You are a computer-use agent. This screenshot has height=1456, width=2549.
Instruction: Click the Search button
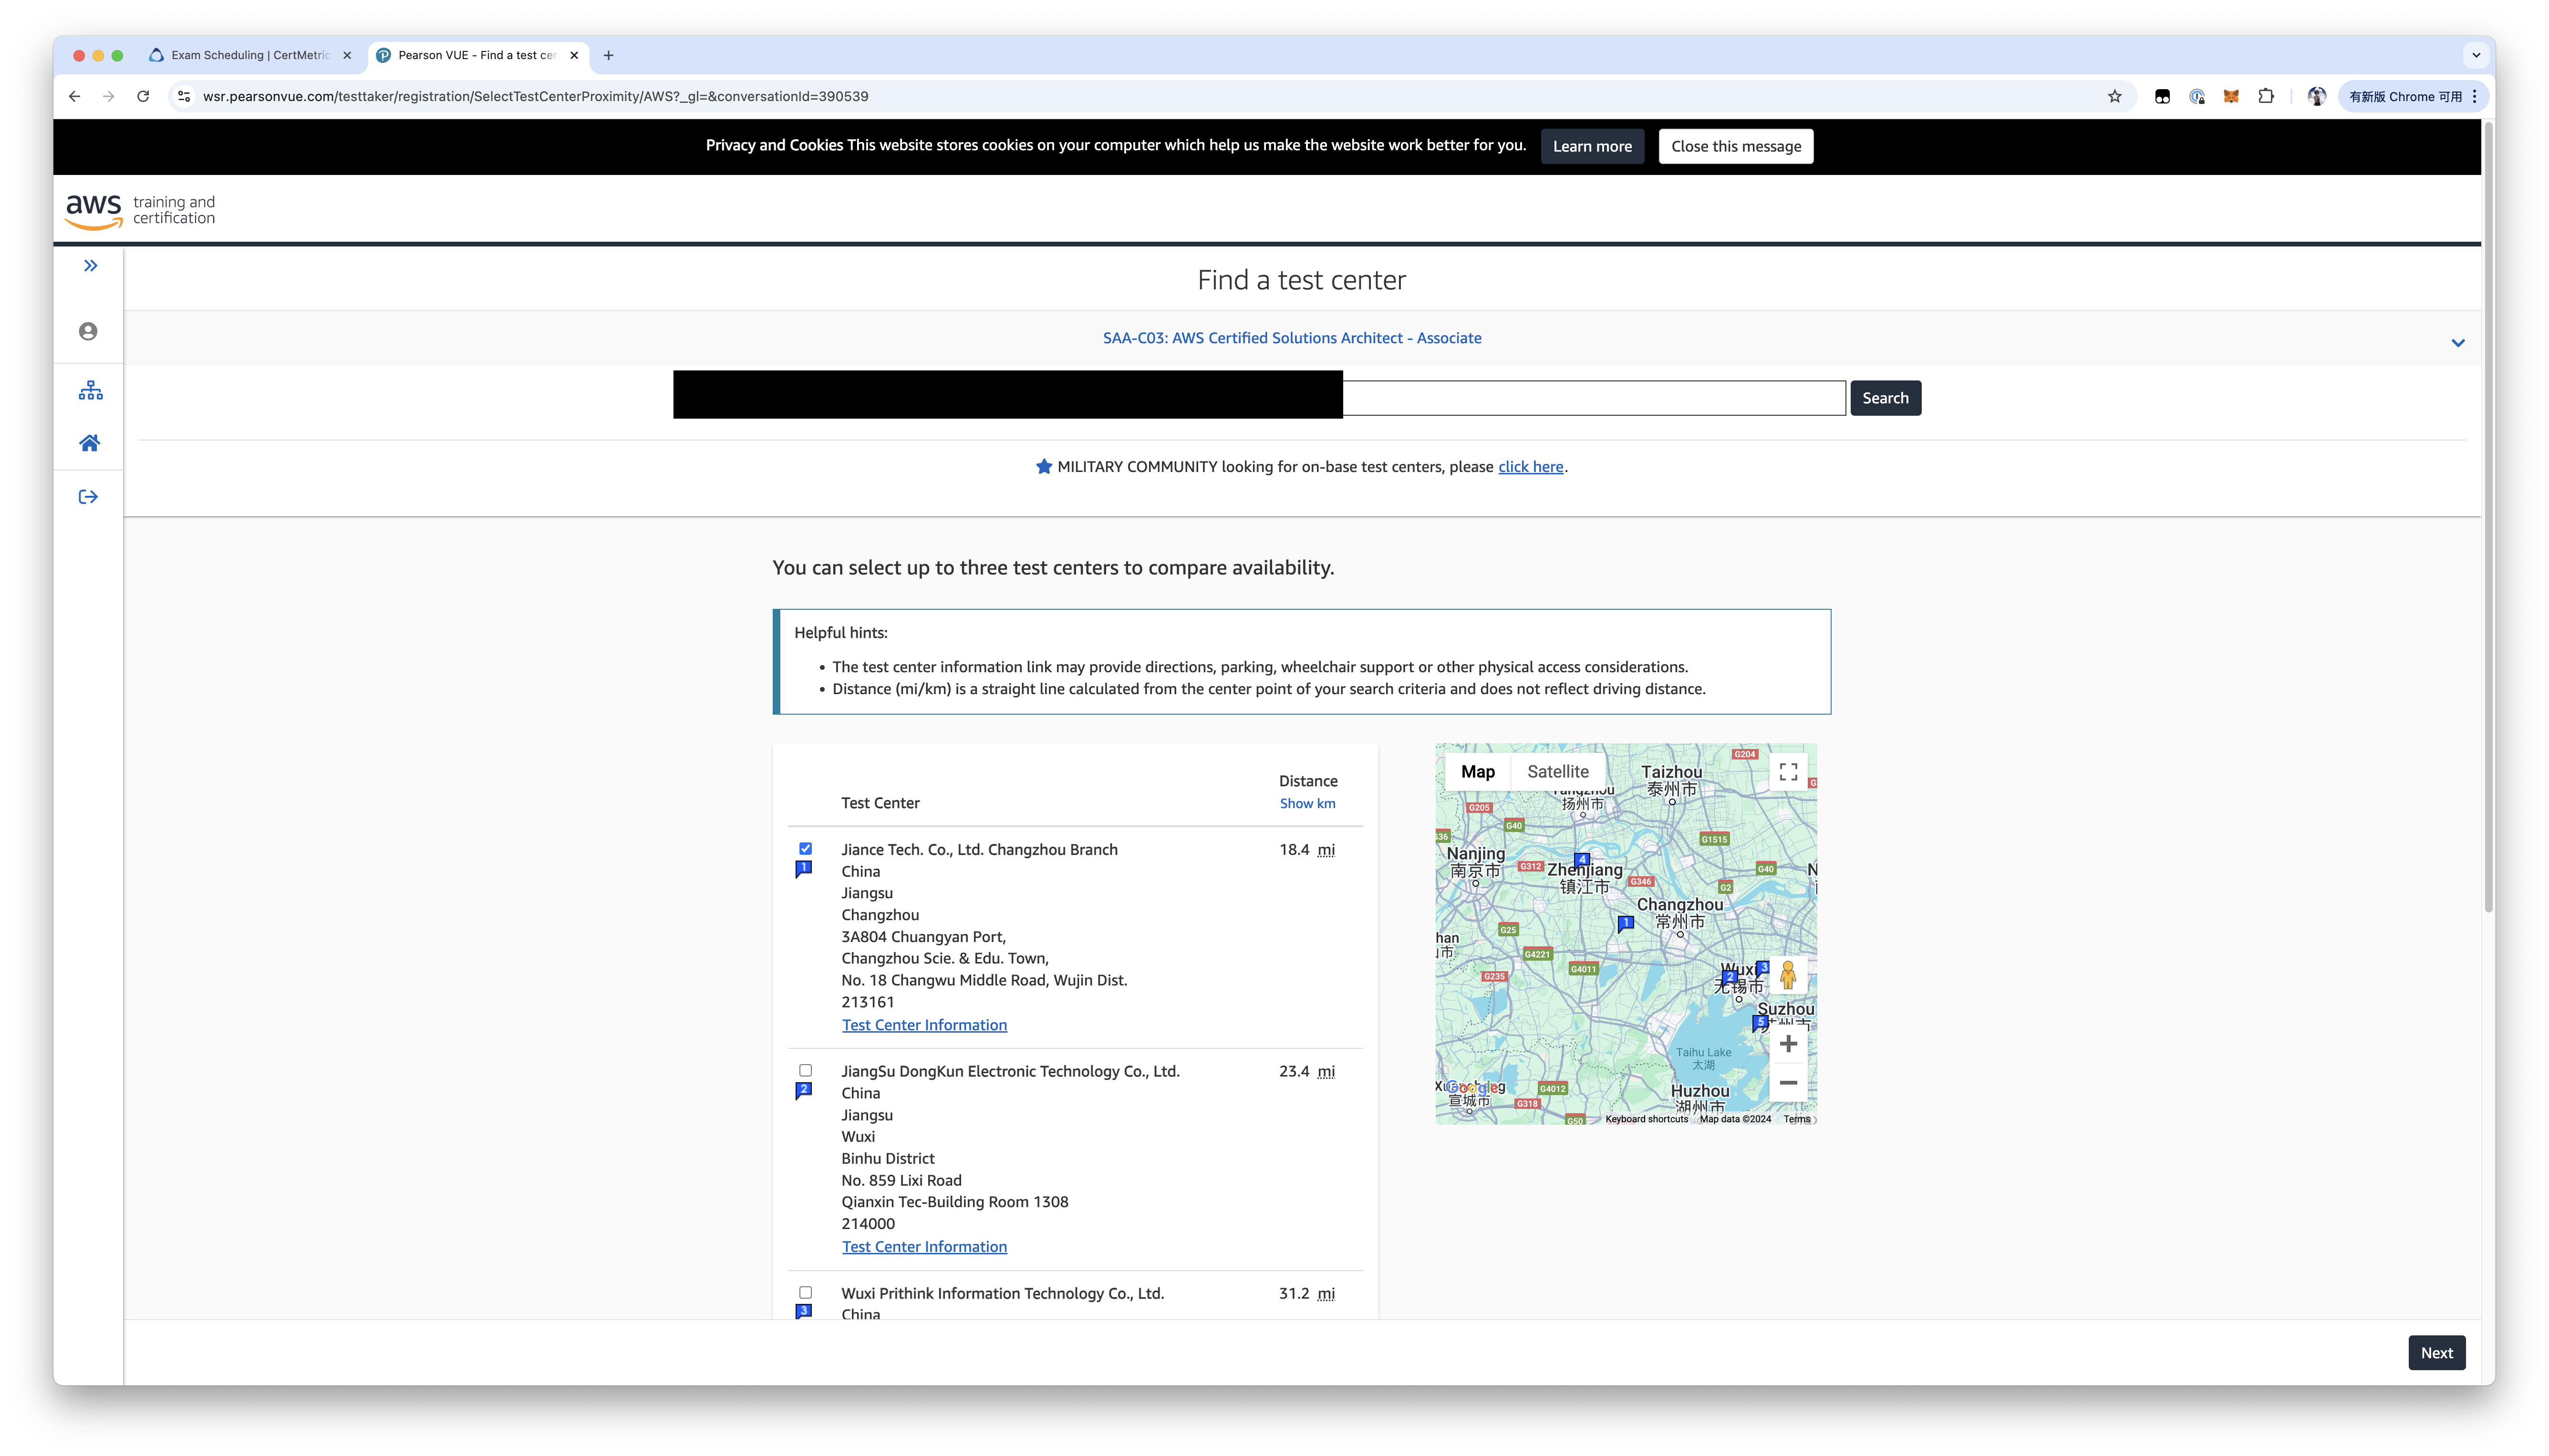coord(1885,398)
